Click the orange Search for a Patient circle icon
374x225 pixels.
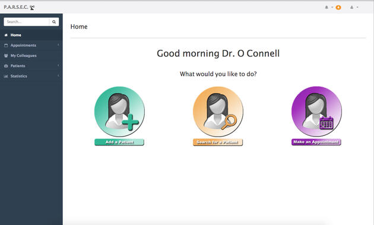point(218,112)
